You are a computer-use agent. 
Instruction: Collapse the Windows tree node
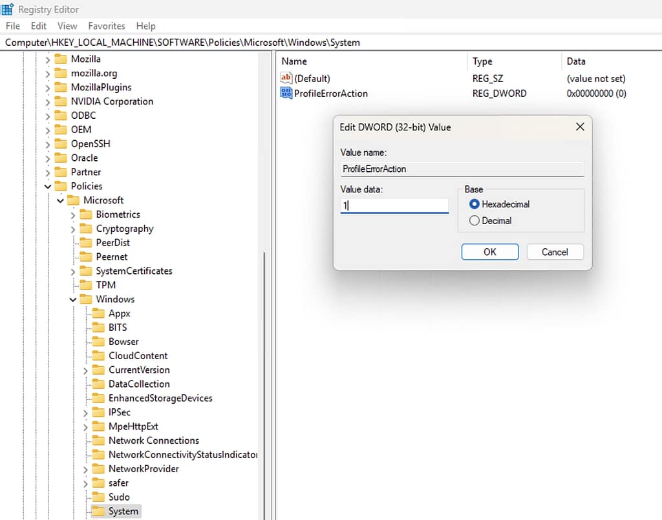coord(72,299)
